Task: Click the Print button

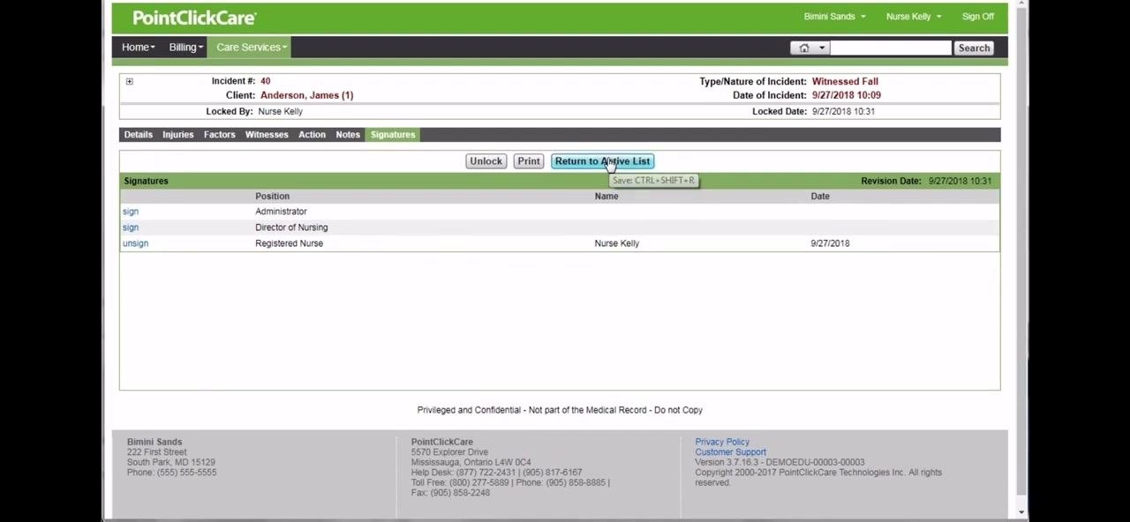Action: pyautogui.click(x=529, y=161)
